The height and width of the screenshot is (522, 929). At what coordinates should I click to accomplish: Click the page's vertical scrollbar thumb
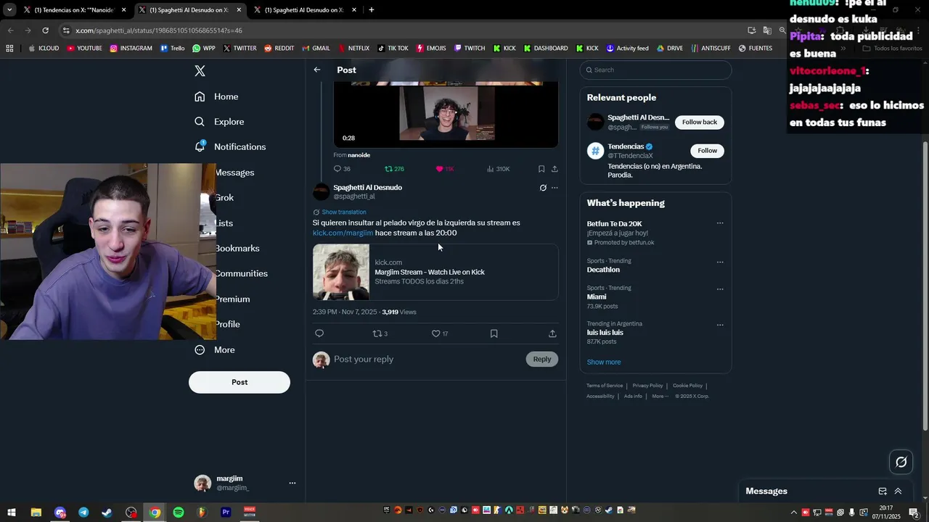pos(925,286)
